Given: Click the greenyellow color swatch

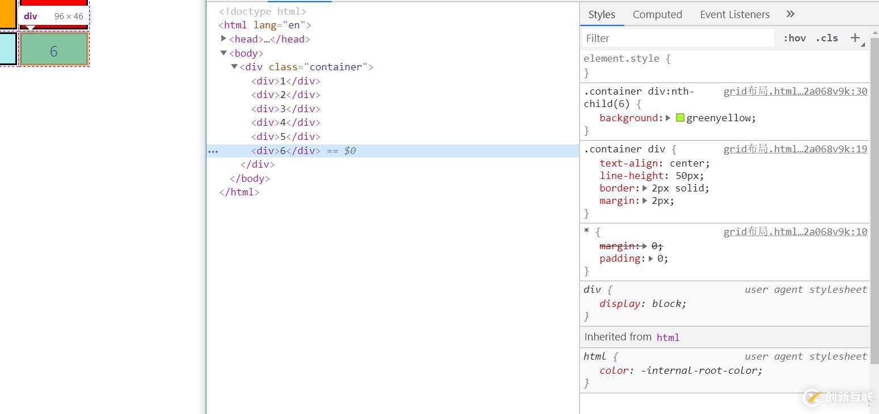Looking at the screenshot, I should point(680,118).
